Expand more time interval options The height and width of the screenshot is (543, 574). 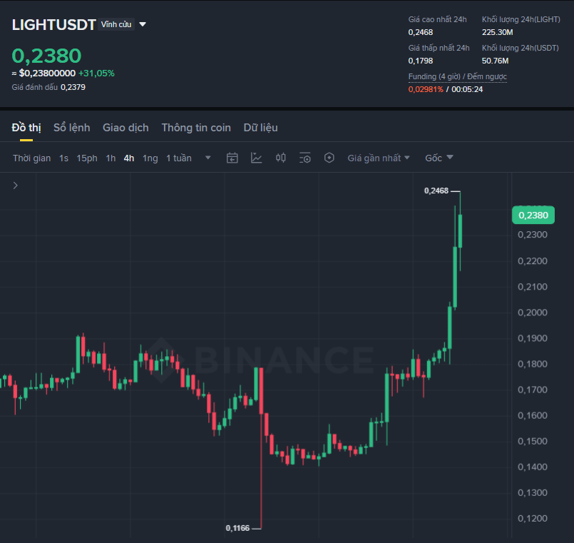207,158
